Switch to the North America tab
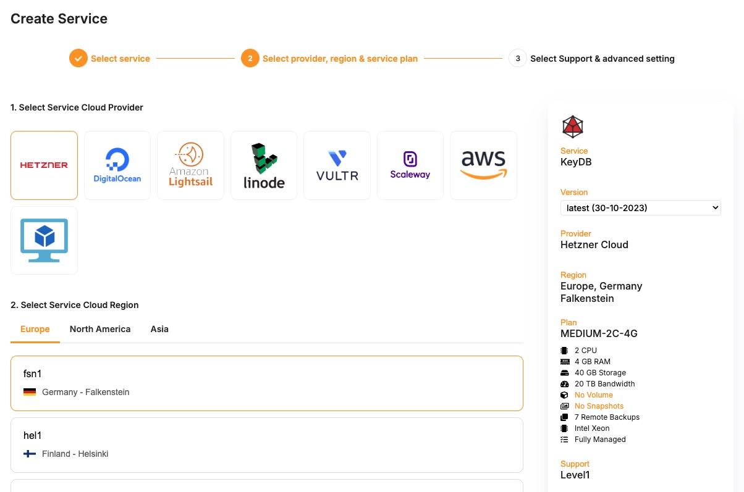The height and width of the screenshot is (492, 744). point(100,329)
